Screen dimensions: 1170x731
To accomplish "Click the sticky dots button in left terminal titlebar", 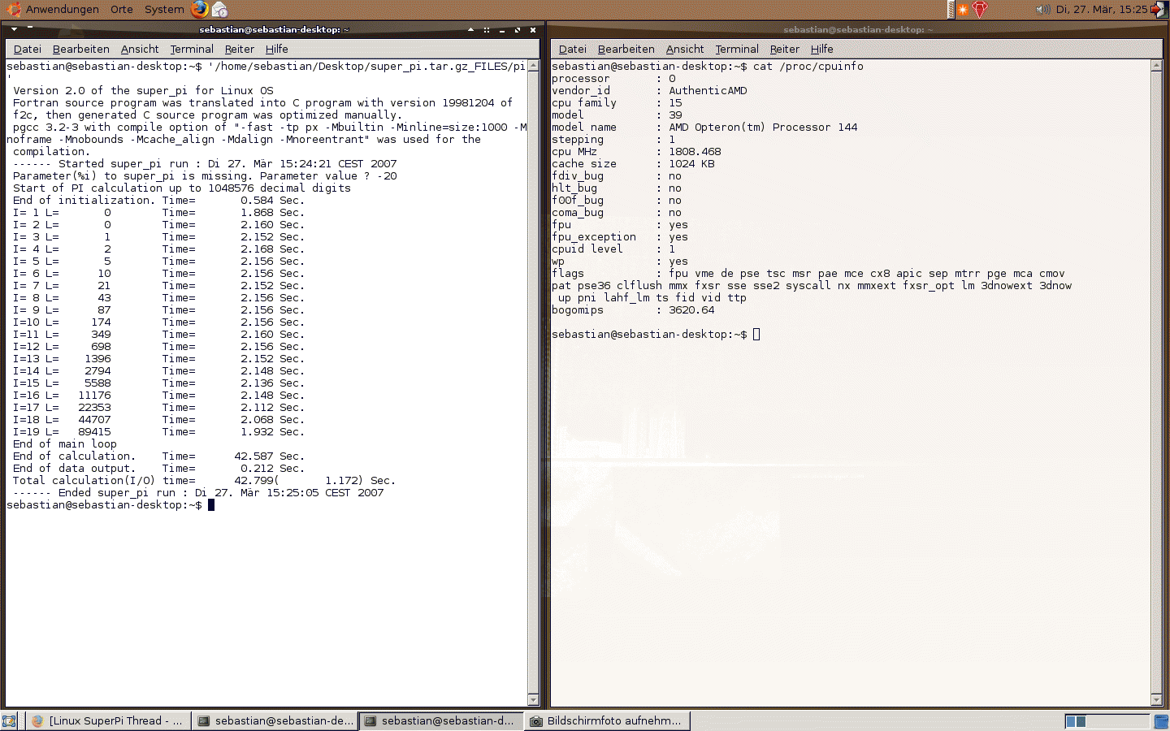I will click(486, 29).
